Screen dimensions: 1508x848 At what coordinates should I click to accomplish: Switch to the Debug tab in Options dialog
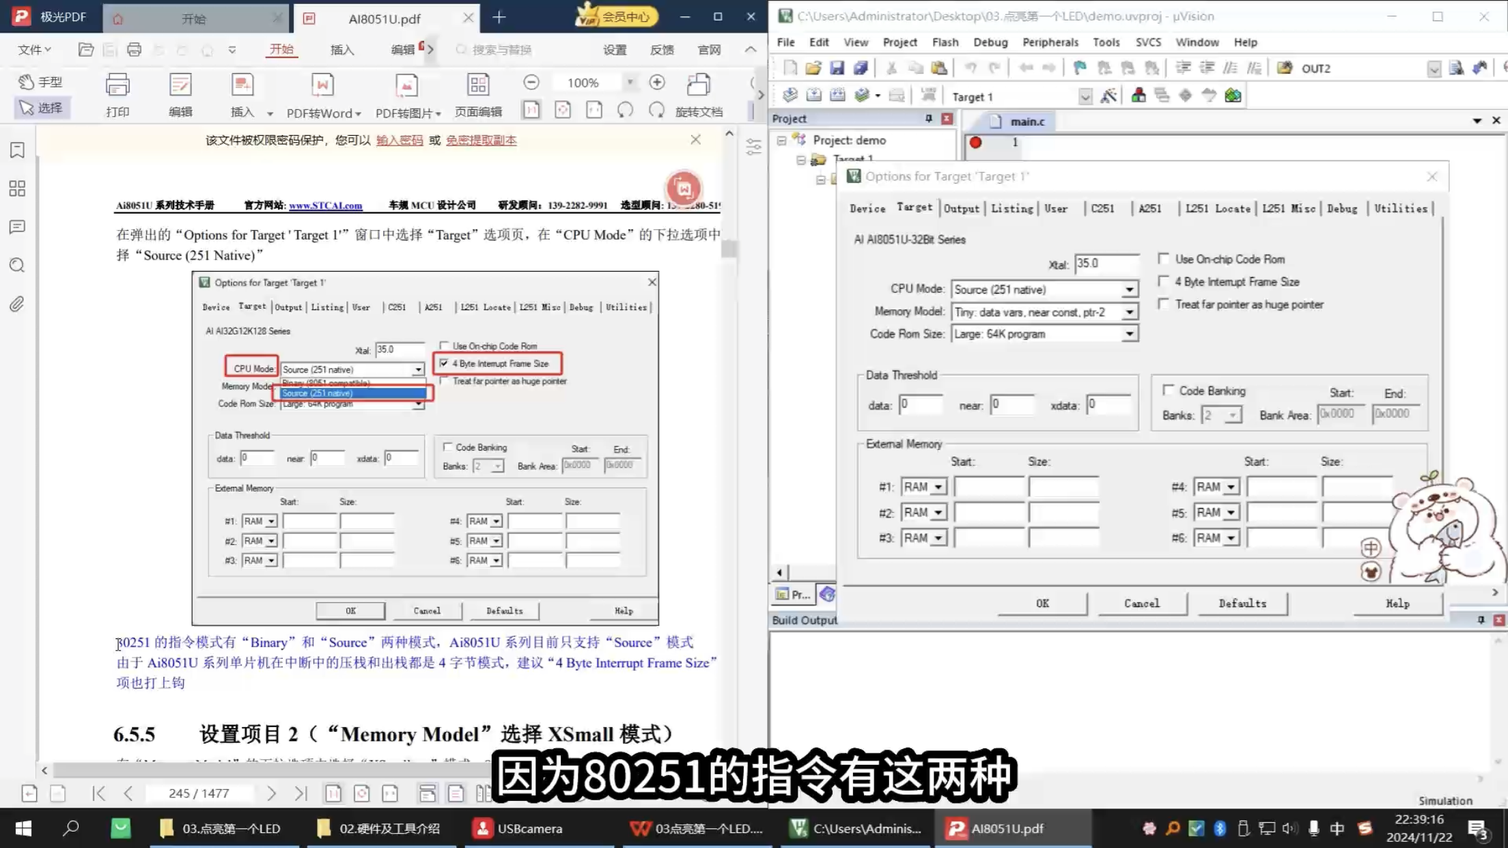pyautogui.click(x=1341, y=208)
